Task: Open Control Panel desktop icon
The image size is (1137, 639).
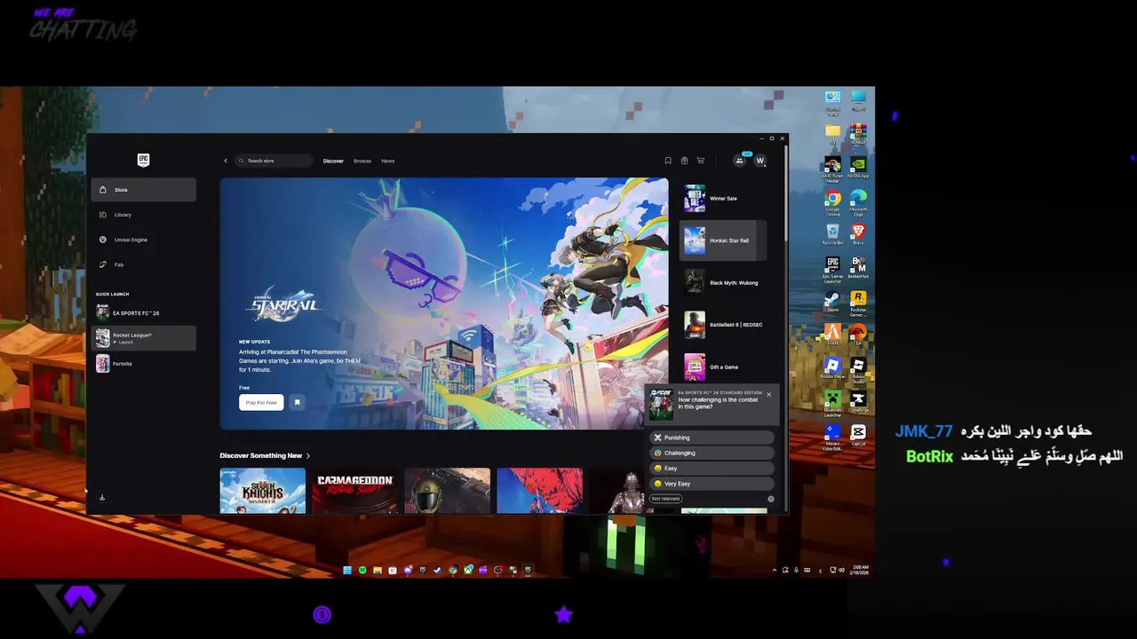Action: coord(832,102)
